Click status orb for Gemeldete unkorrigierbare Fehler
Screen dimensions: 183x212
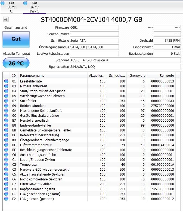[x=6, y=130]
